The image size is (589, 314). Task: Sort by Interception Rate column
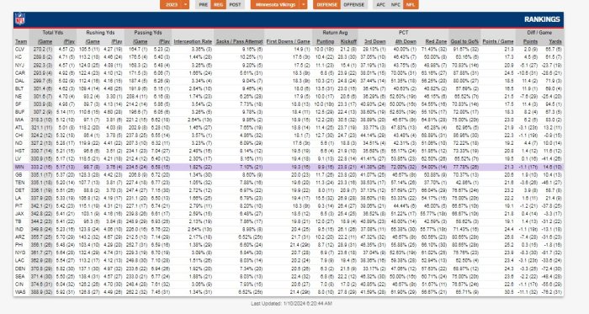193,41
